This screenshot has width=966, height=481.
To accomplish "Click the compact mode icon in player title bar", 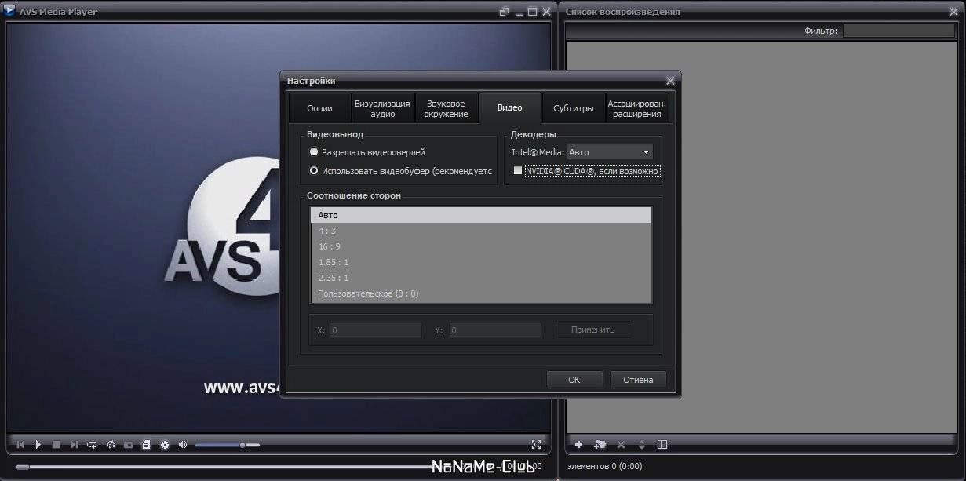I will 505,12.
